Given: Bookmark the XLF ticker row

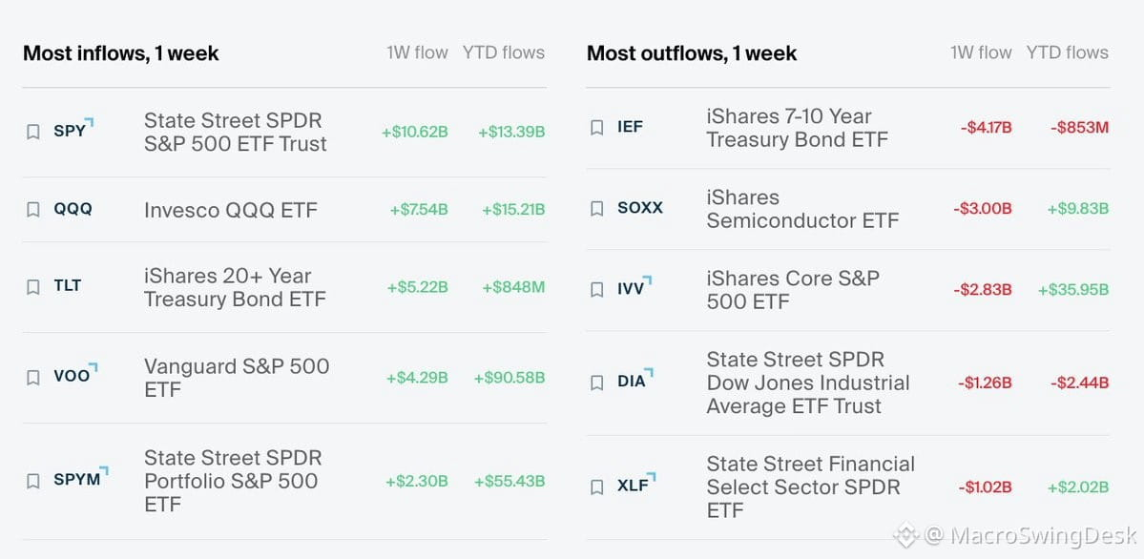Looking at the screenshot, I should [596, 487].
